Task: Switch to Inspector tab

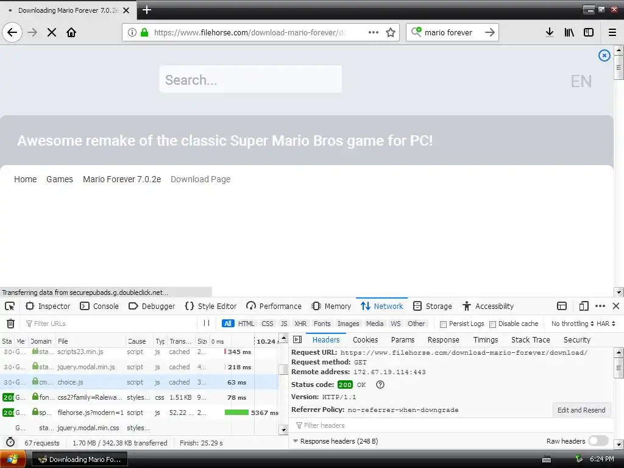Action: (x=48, y=306)
